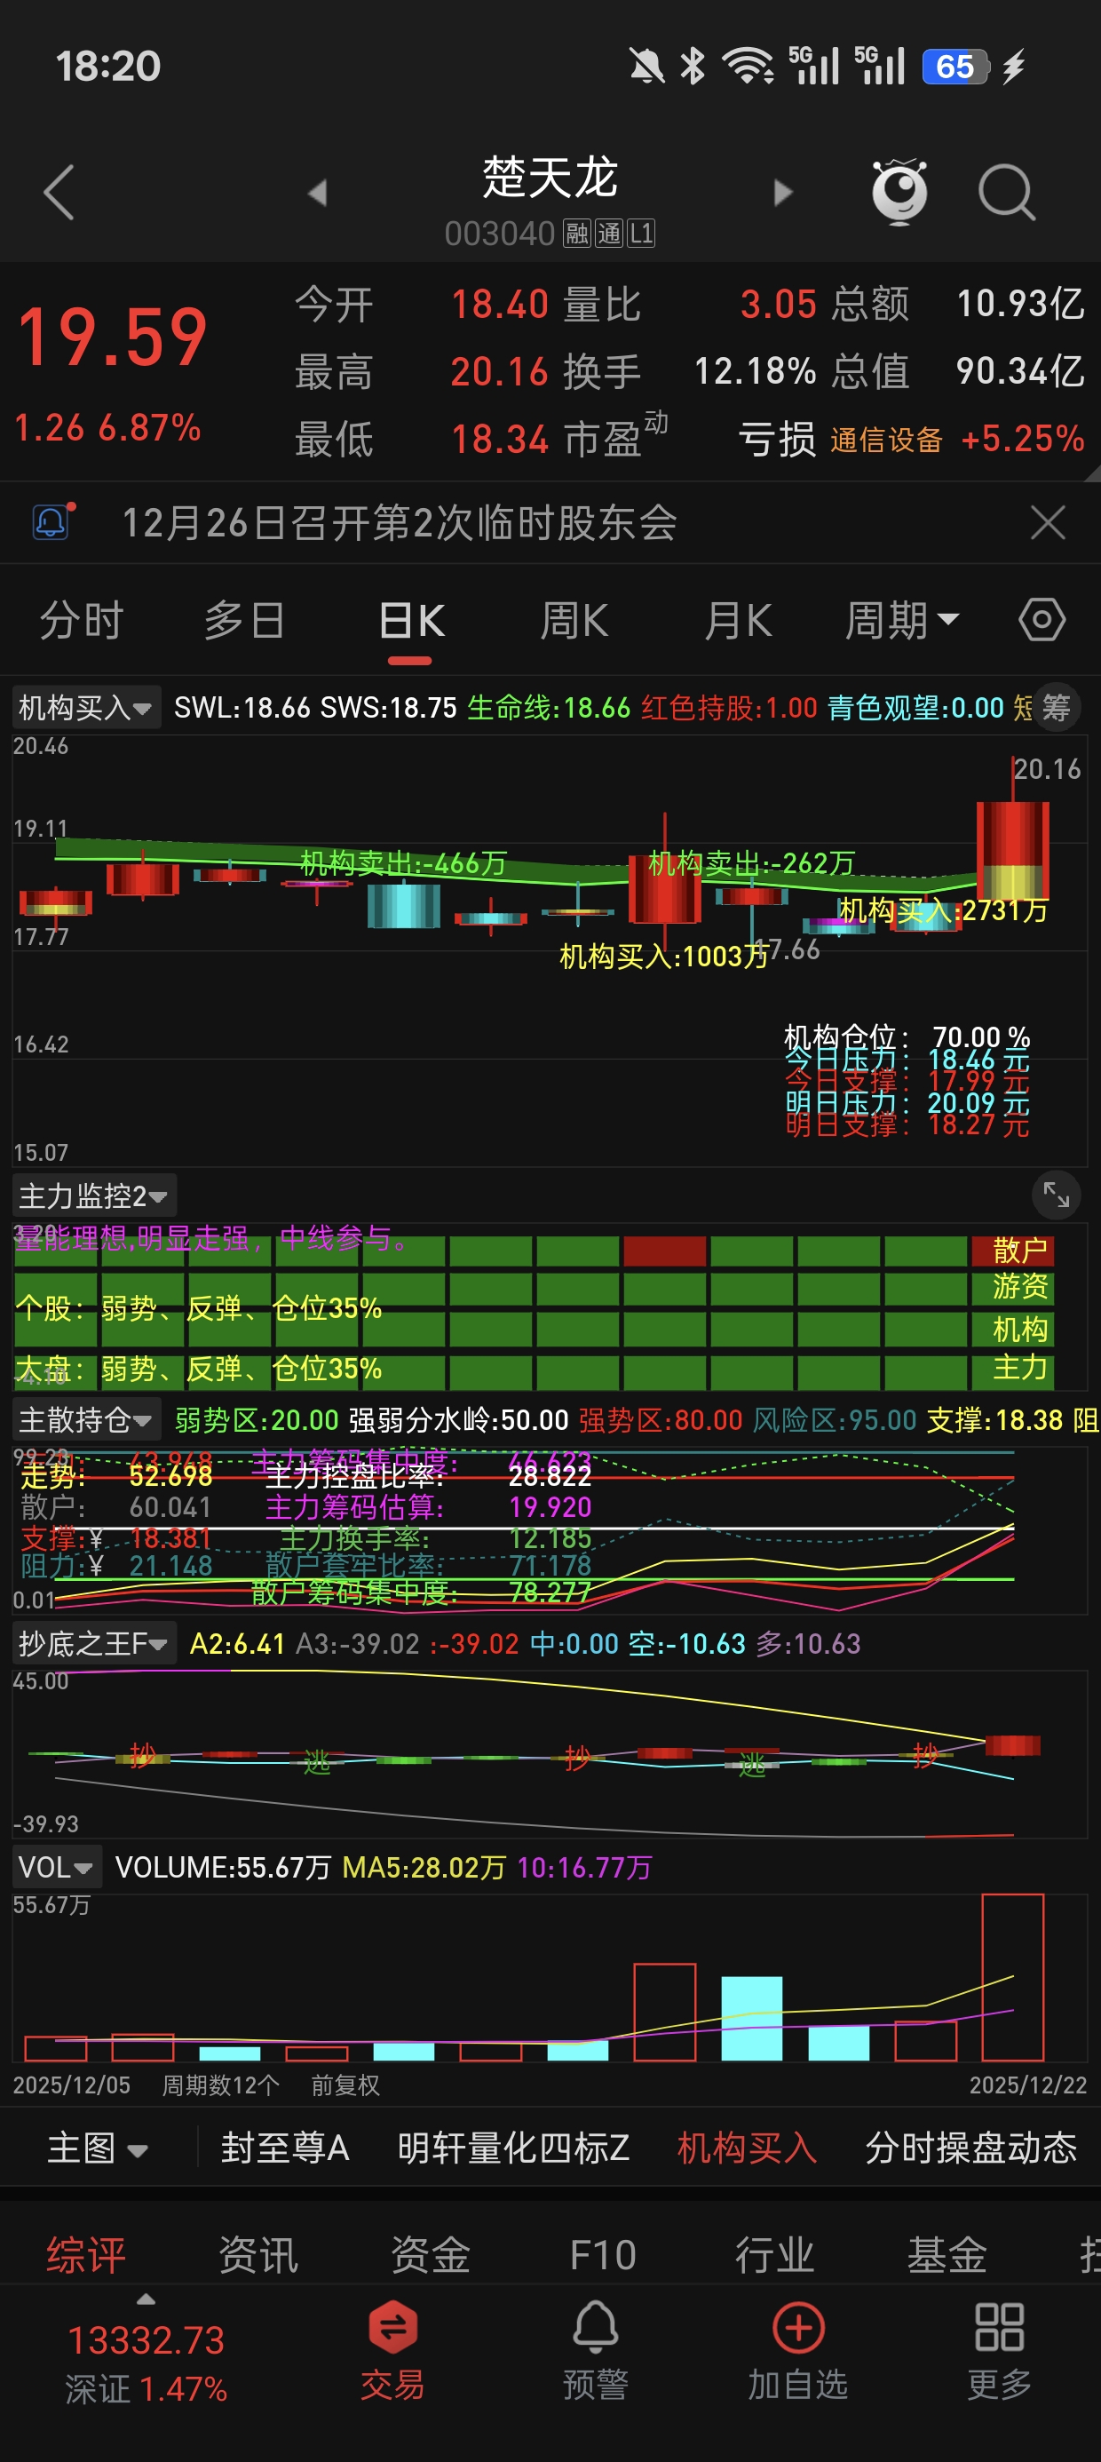Tap 机构买入:2731万 chart label

pos(943,911)
